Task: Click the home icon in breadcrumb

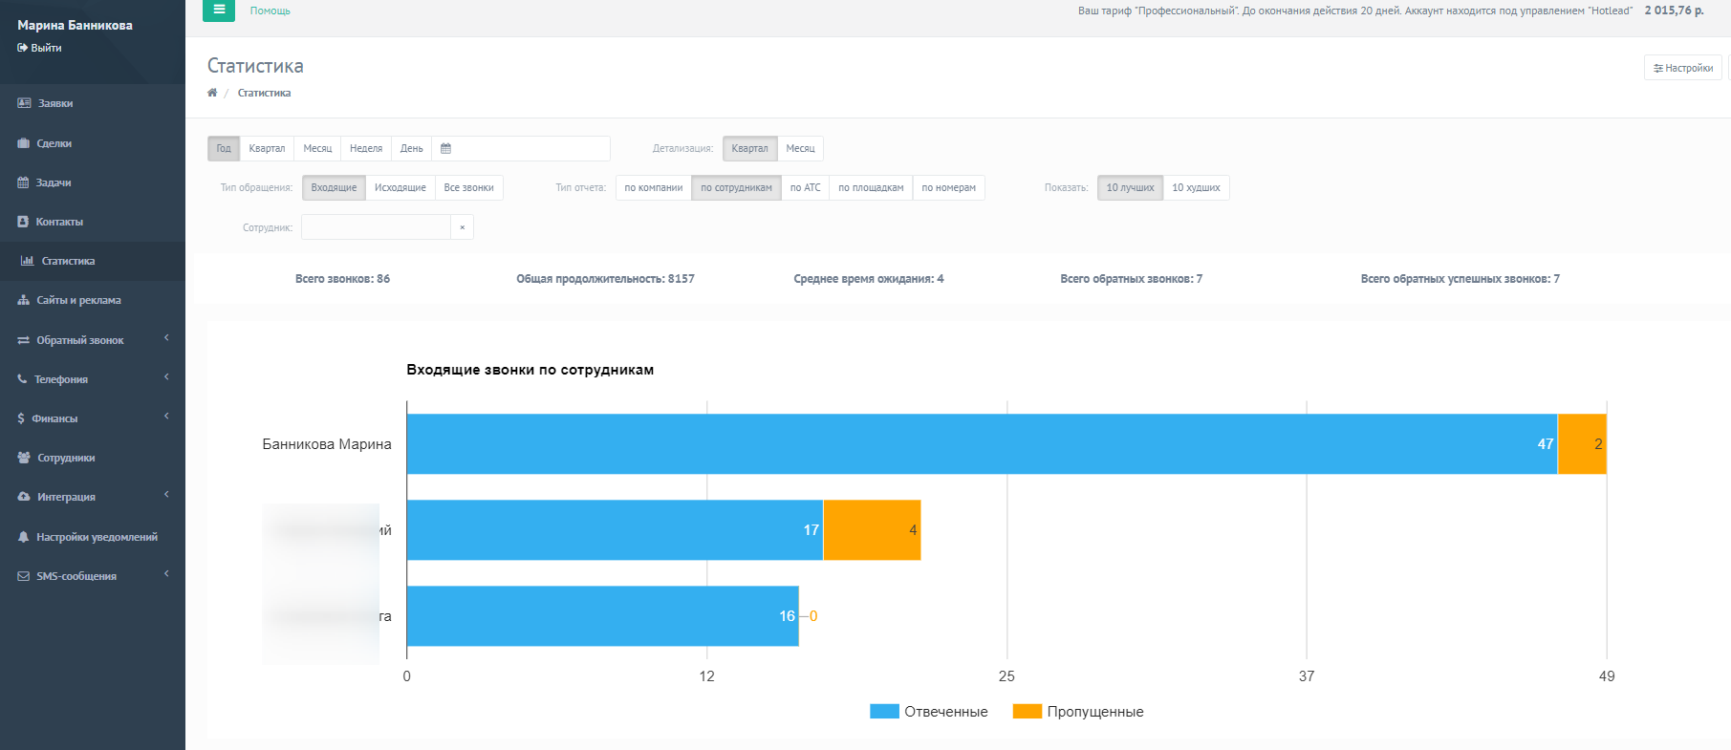Action: coord(212,93)
